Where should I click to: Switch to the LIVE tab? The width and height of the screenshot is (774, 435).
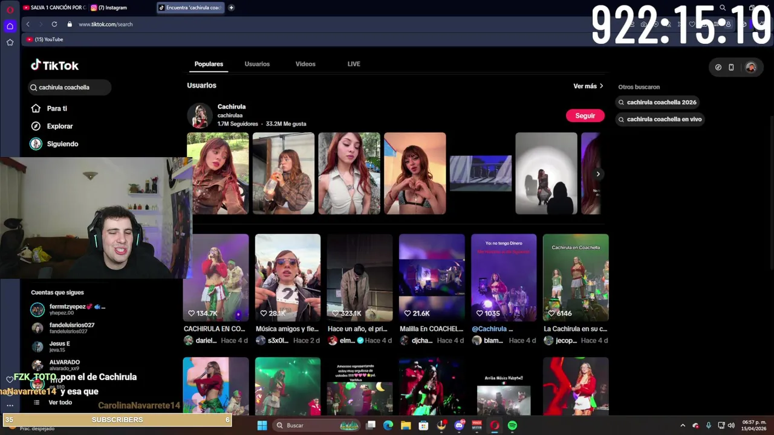354,64
